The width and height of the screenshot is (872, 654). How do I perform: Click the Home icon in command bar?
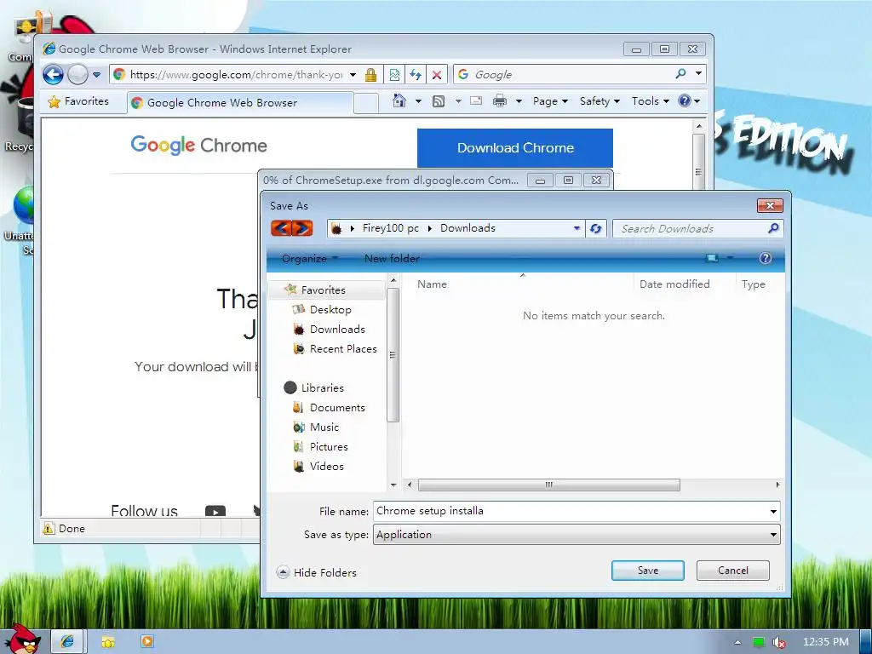tap(399, 100)
